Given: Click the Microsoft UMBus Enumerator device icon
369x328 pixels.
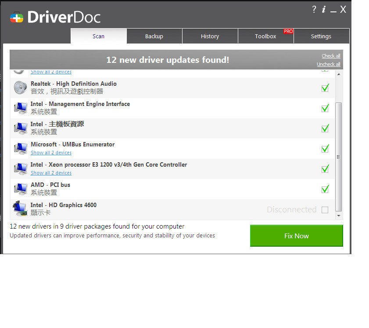Looking at the screenshot, I should point(21,149).
